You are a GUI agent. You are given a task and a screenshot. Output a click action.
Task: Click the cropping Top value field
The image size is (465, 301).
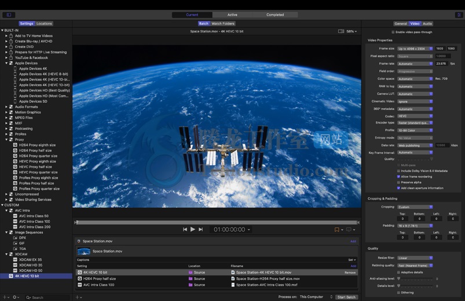pos(402,219)
